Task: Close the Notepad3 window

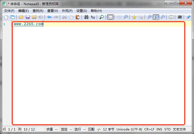Action: pyautogui.click(x=186, y=3)
